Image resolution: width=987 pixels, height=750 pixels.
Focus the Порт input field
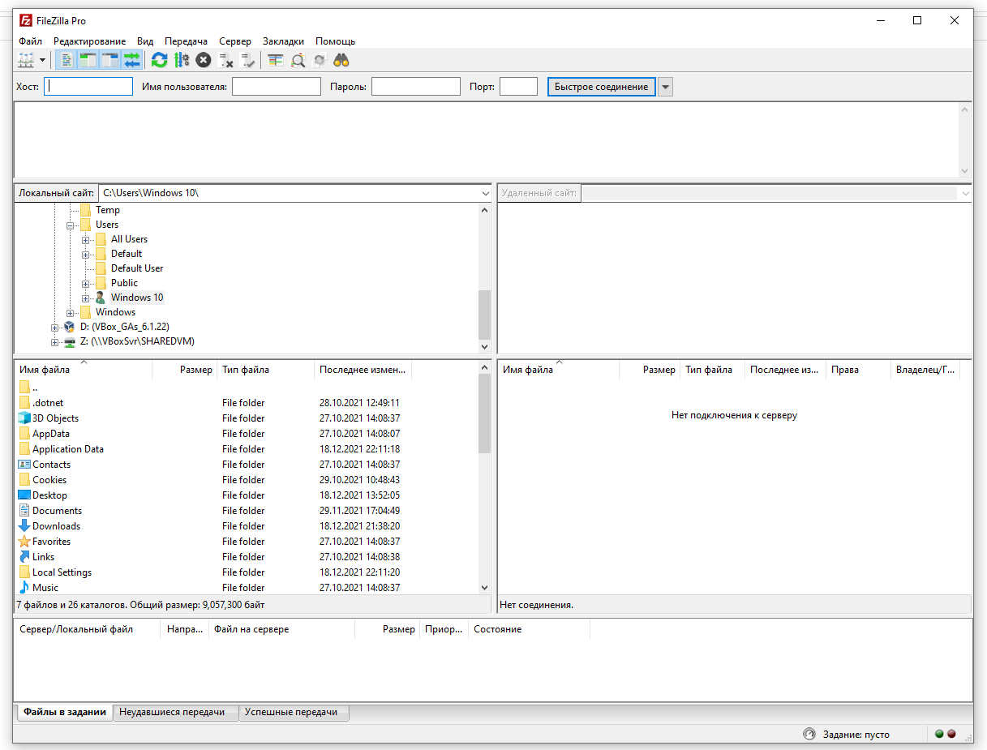point(518,87)
